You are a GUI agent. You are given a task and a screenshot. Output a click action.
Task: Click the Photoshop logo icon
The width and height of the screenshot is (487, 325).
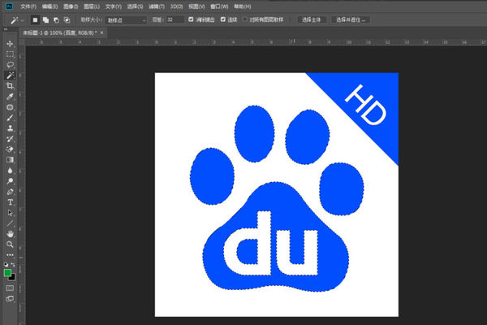(x=9, y=6)
